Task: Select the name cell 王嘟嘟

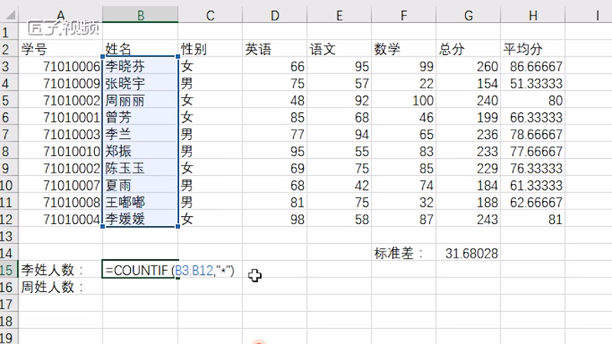Action: tap(141, 203)
